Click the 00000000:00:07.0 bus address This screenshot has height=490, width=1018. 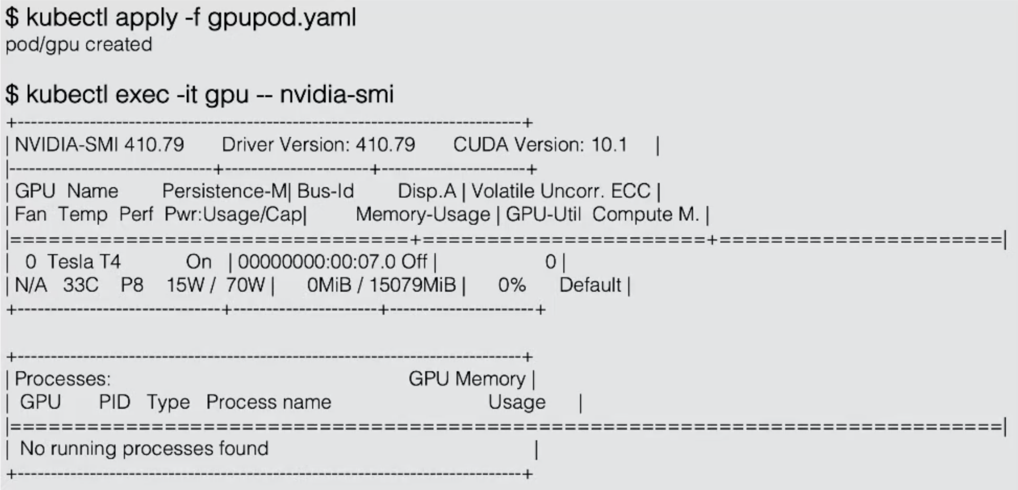click(317, 262)
